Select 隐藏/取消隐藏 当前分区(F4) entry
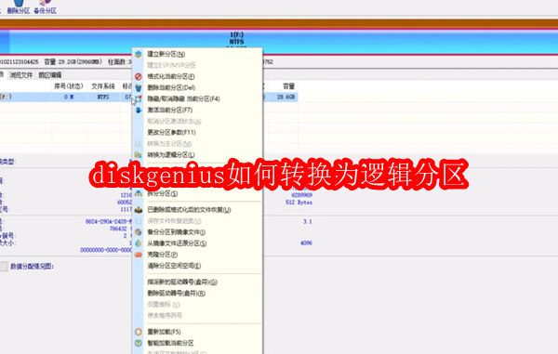 183,98
